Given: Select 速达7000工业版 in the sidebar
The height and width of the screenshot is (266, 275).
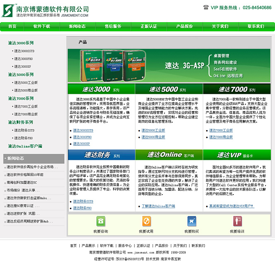Looking at the screenshot, I should tap(26, 107).
